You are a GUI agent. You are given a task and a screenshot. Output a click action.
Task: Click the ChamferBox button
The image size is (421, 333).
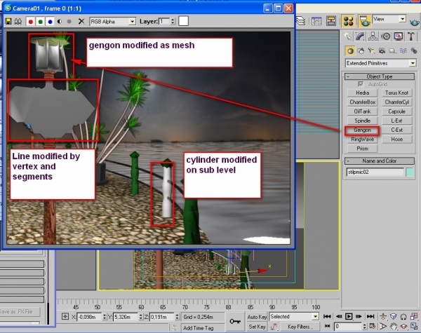pyautogui.click(x=363, y=102)
